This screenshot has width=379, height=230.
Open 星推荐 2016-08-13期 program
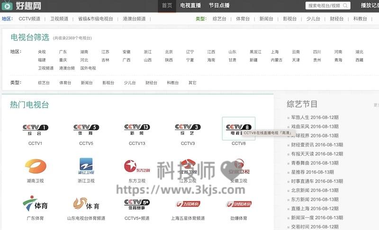point(312,172)
